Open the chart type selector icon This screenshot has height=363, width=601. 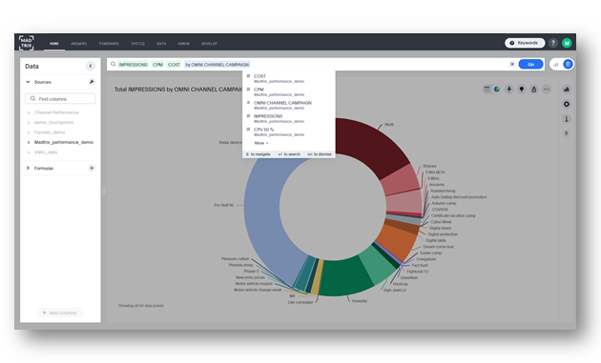point(566,90)
